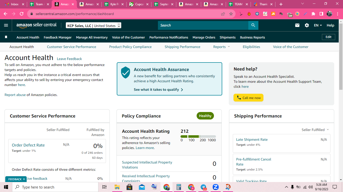Click the Windows taskbar search box

click(55, 187)
